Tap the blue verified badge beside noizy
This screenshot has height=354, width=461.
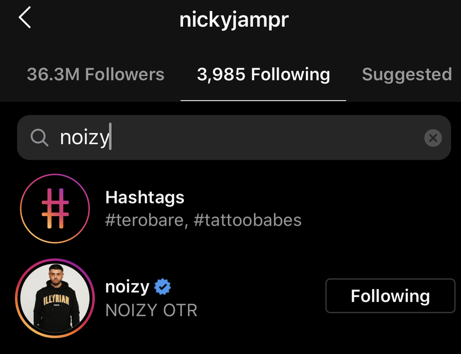163,286
